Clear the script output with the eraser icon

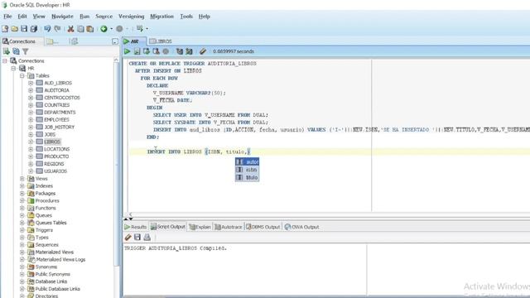click(x=128, y=238)
